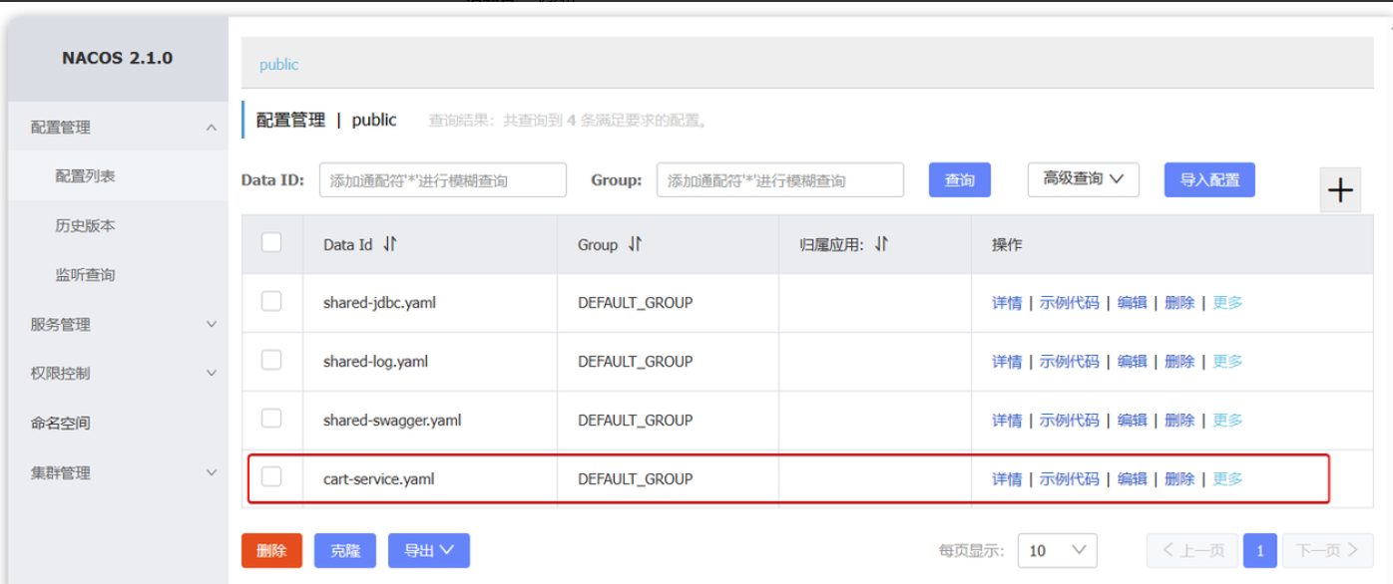This screenshot has width=1393, height=584.
Task: Select all rows with header checkbox
Action: point(271,242)
